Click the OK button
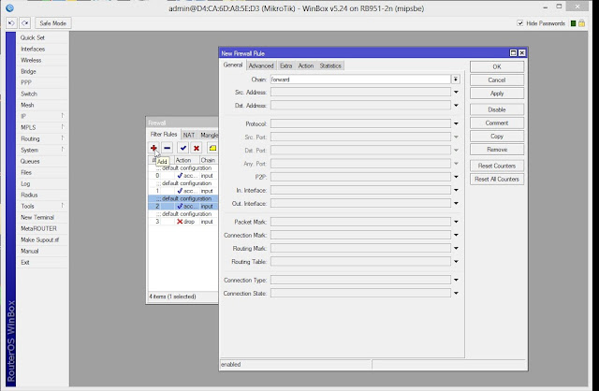The height and width of the screenshot is (391, 599). 497,66
